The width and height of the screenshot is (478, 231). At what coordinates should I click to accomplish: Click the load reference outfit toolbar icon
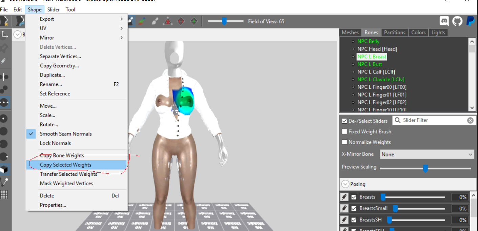[20, 21]
